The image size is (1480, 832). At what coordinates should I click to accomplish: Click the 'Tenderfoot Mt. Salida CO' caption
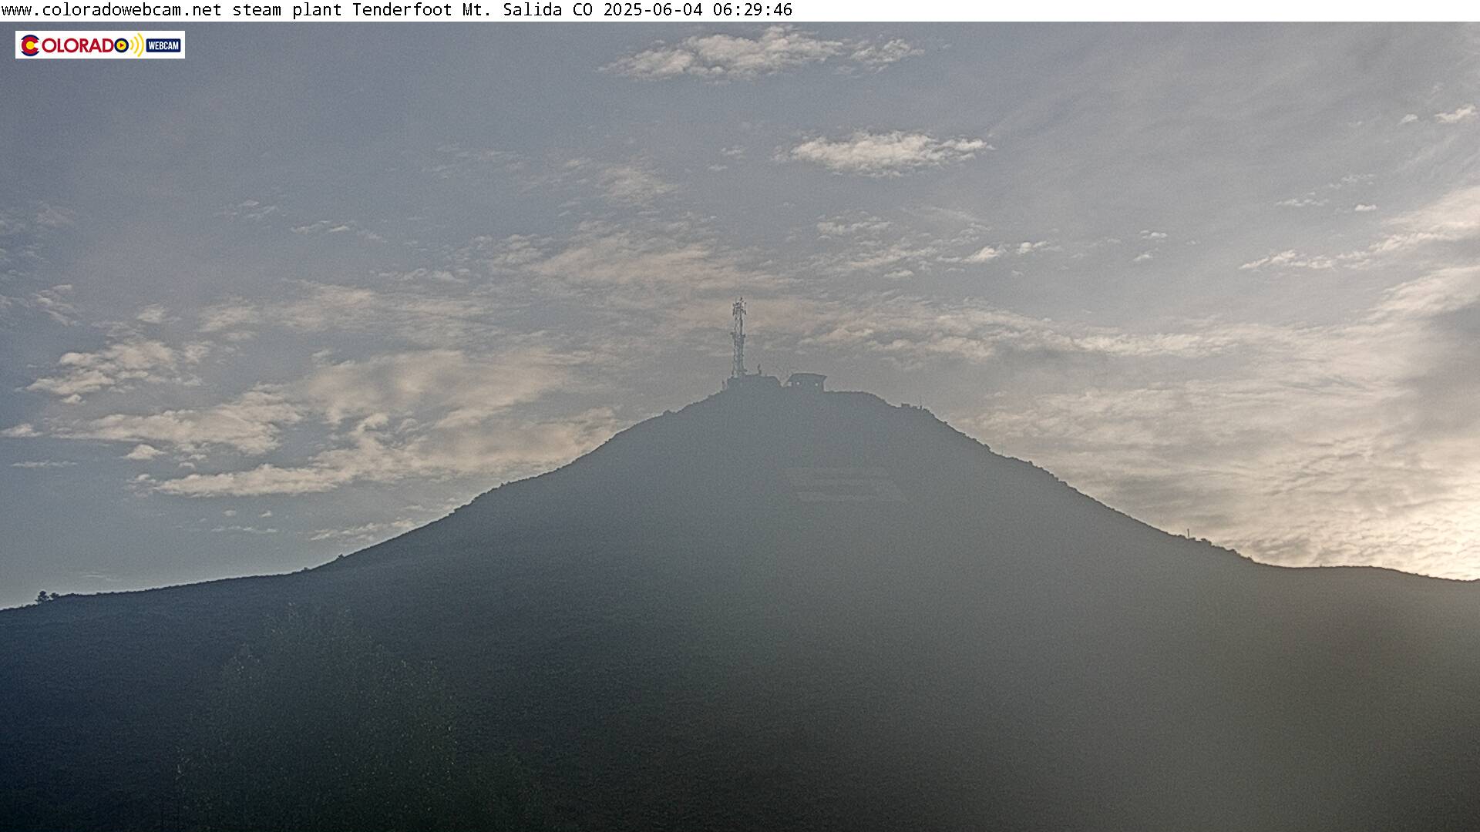tap(473, 10)
